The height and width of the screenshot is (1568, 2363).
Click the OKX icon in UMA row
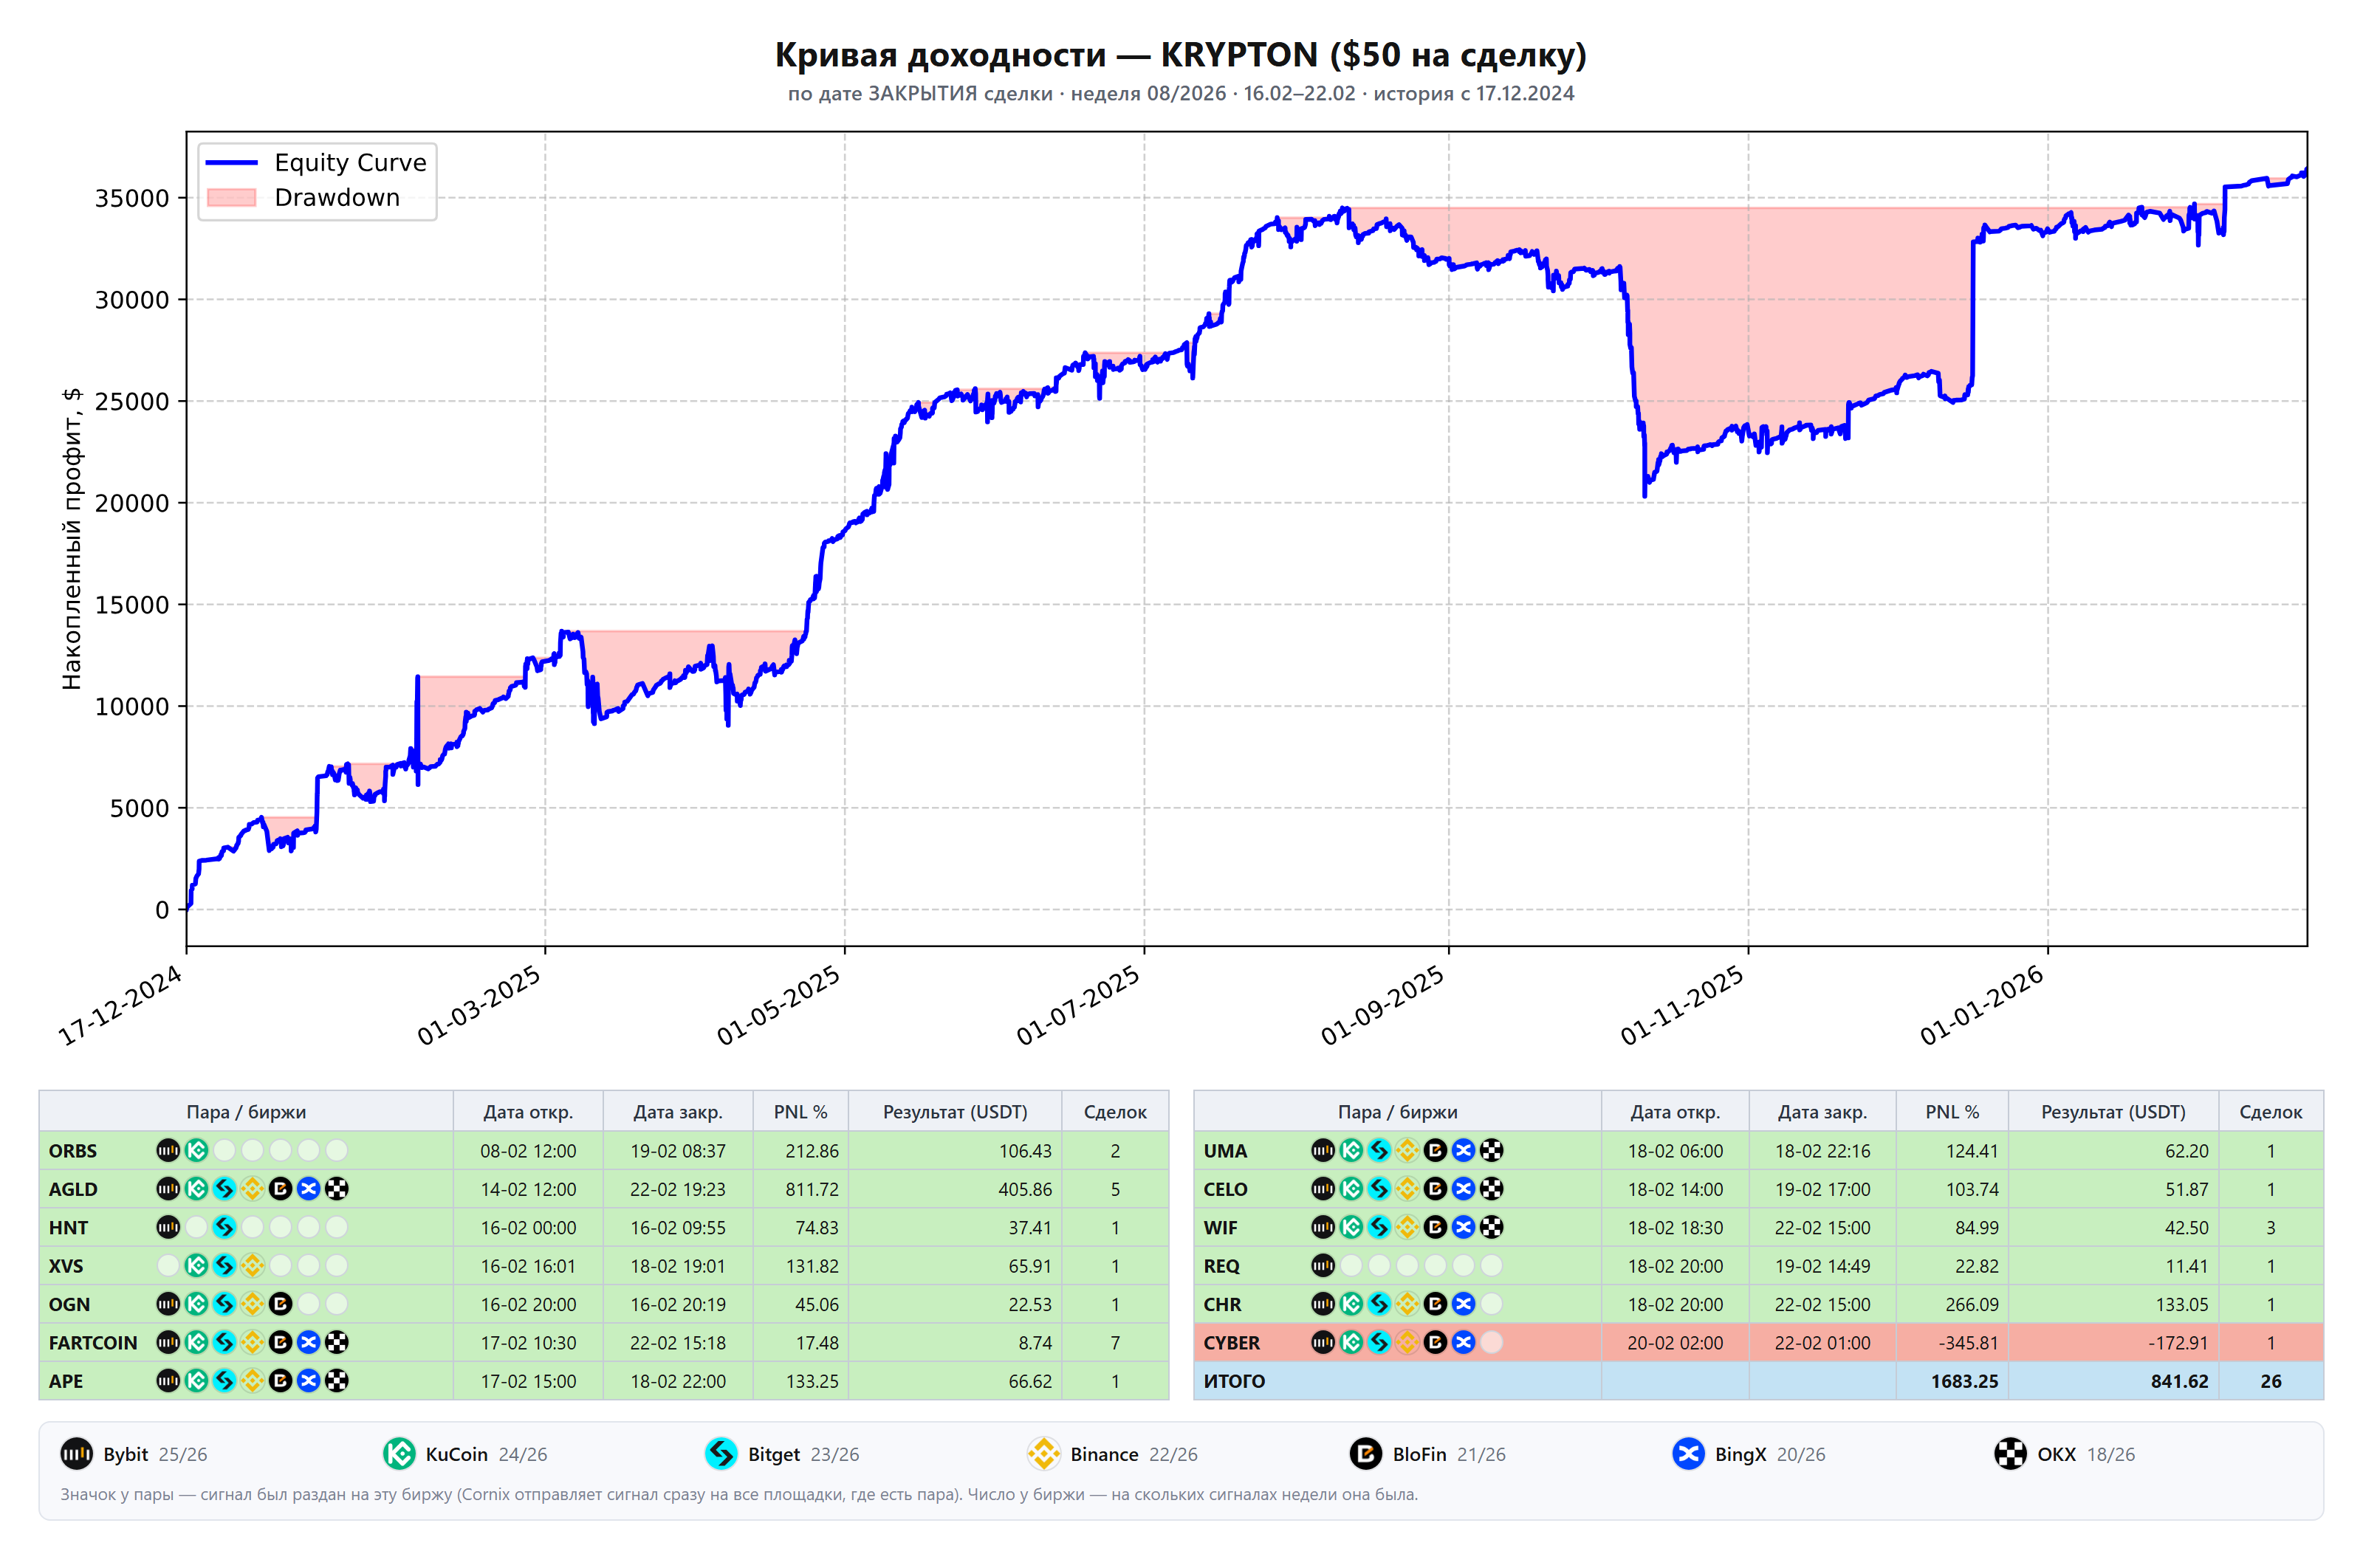point(1491,1150)
